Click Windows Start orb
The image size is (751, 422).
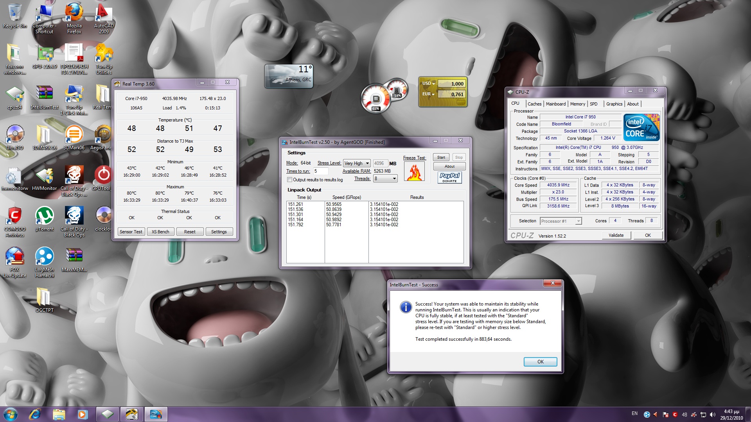pos(10,414)
